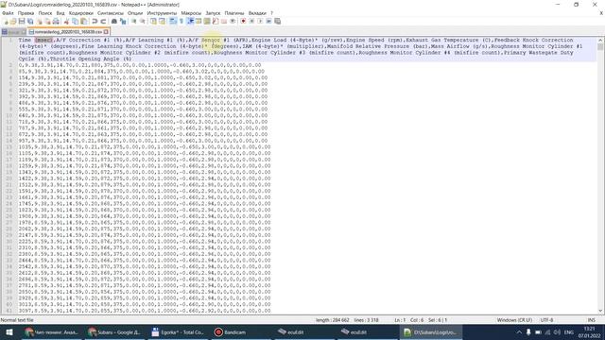Open the Правка menu
This screenshot has width=605, height=340.
26,13
